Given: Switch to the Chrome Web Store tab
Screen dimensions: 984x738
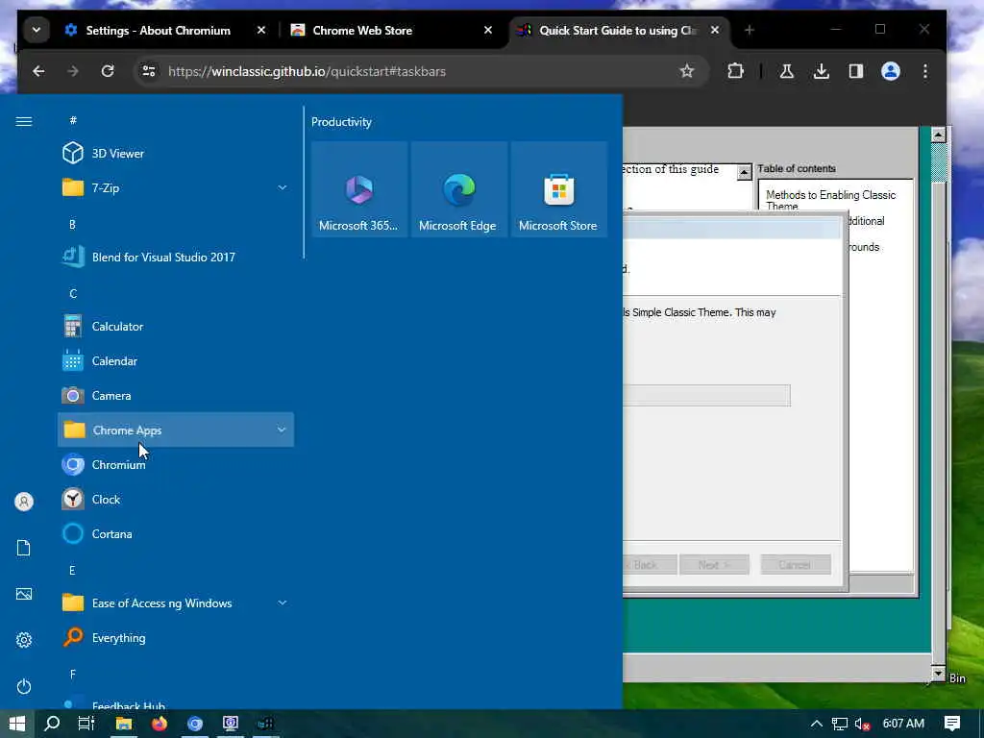Looking at the screenshot, I should (392, 30).
